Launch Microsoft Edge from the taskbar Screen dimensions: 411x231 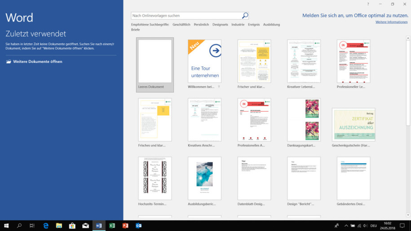46,226
